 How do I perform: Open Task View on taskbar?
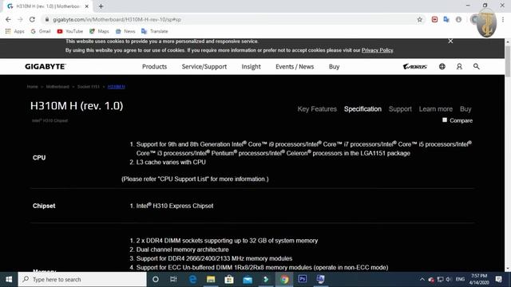click(173, 279)
